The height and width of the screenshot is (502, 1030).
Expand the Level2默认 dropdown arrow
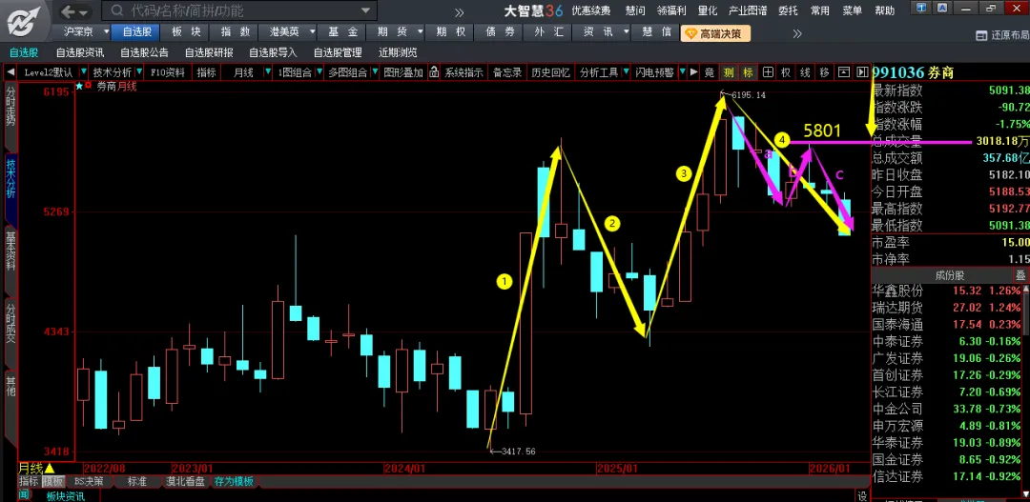coord(84,72)
